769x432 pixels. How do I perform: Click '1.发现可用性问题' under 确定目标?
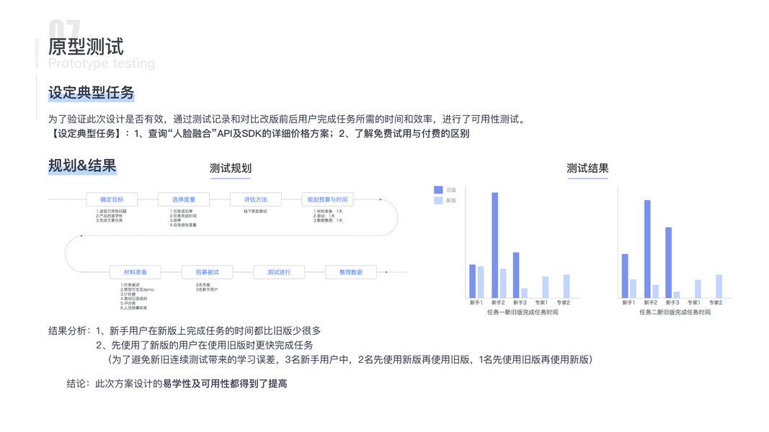click(111, 212)
